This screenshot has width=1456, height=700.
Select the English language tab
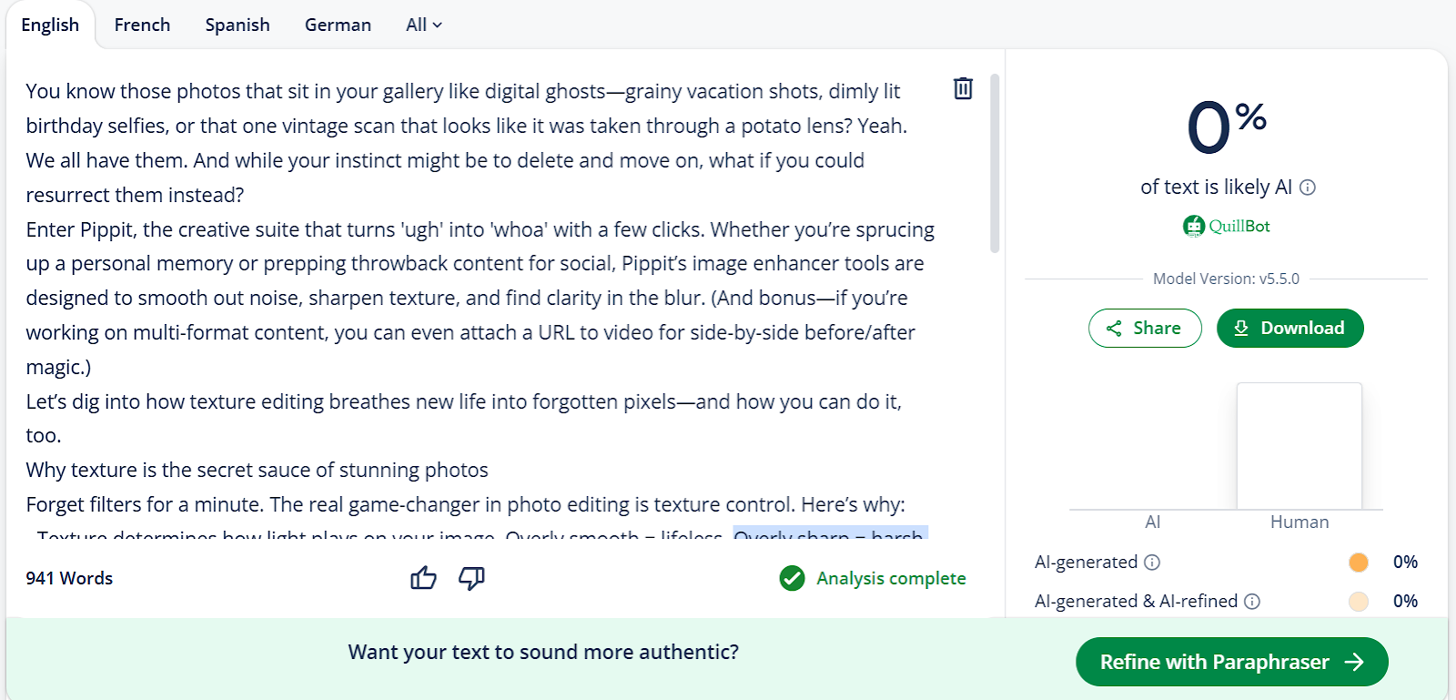point(50,25)
